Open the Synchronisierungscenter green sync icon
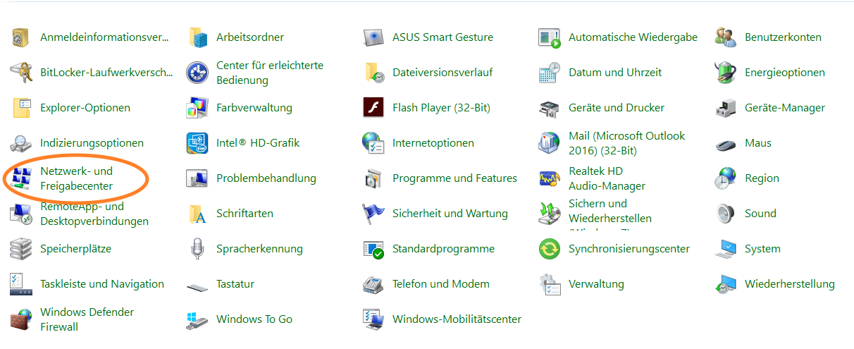This screenshot has height=349, width=854. click(550, 249)
